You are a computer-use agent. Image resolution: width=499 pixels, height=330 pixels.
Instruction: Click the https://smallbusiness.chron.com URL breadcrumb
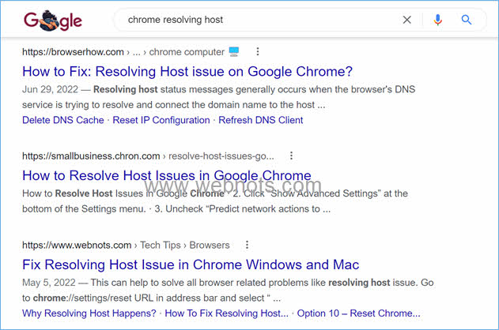(91, 156)
